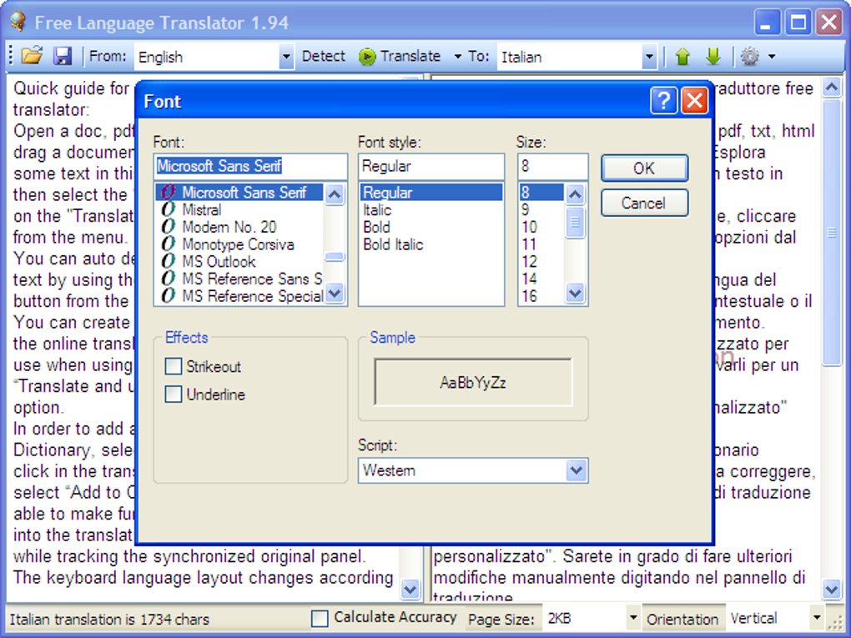This screenshot has width=851, height=638.
Task: Click the Font dialog help question icon
Action: (663, 101)
